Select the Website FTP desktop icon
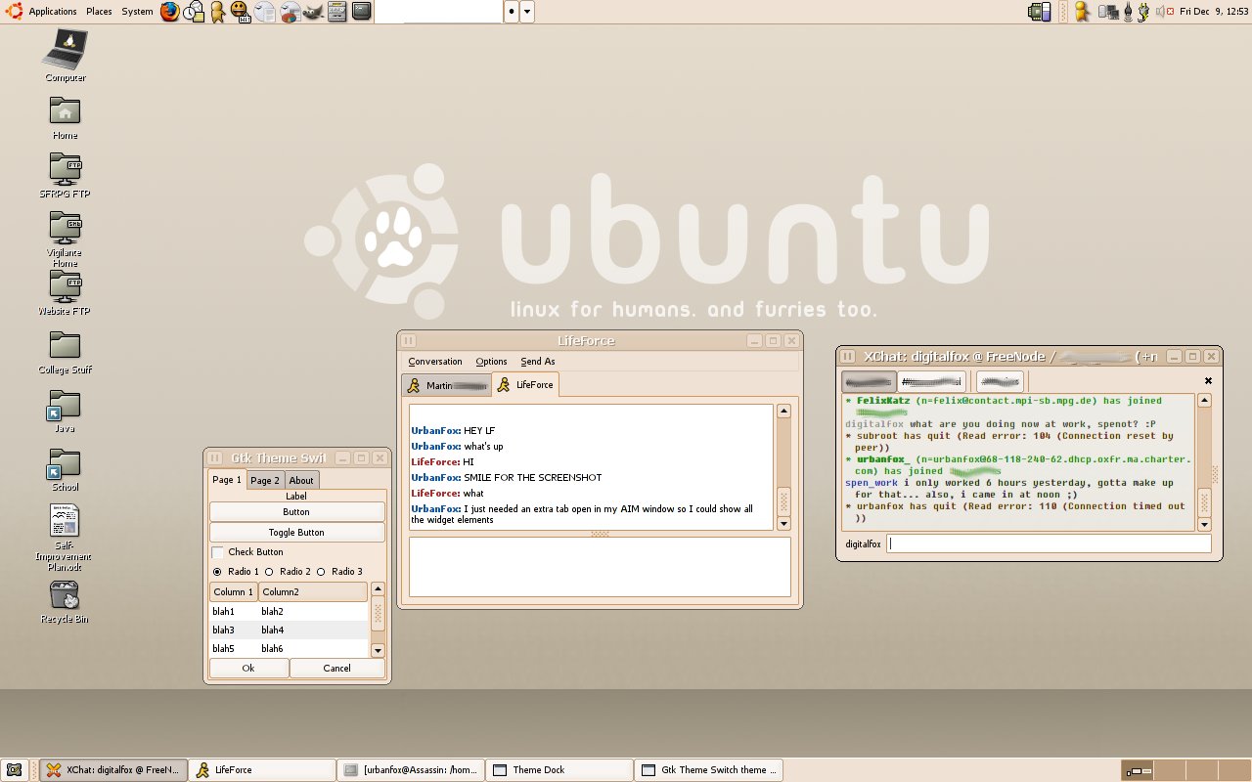This screenshot has width=1252, height=782. click(66, 293)
